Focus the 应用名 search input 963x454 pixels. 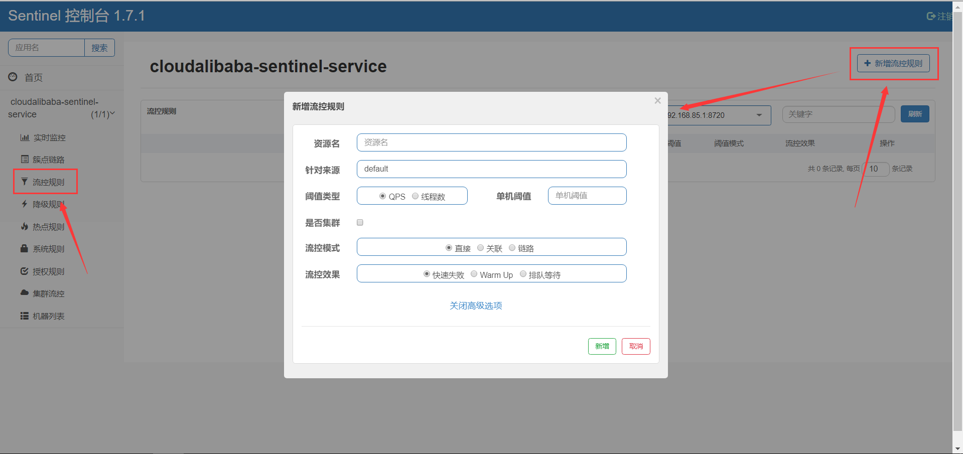46,48
